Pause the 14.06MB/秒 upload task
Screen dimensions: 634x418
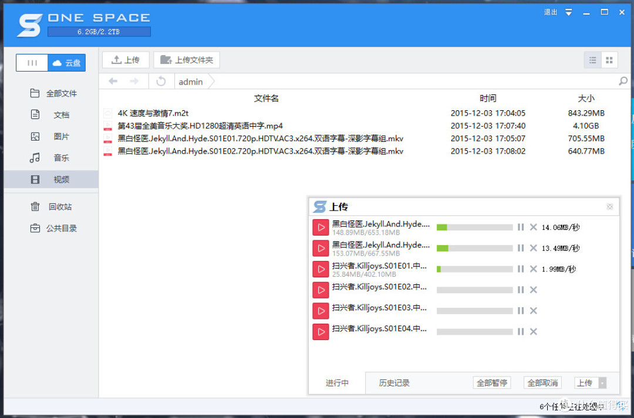pyautogui.click(x=520, y=227)
